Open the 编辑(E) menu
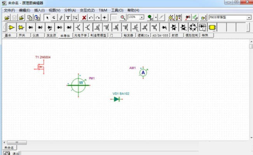Image resolution: width=253 pixels, height=155 pixels. 24,10
